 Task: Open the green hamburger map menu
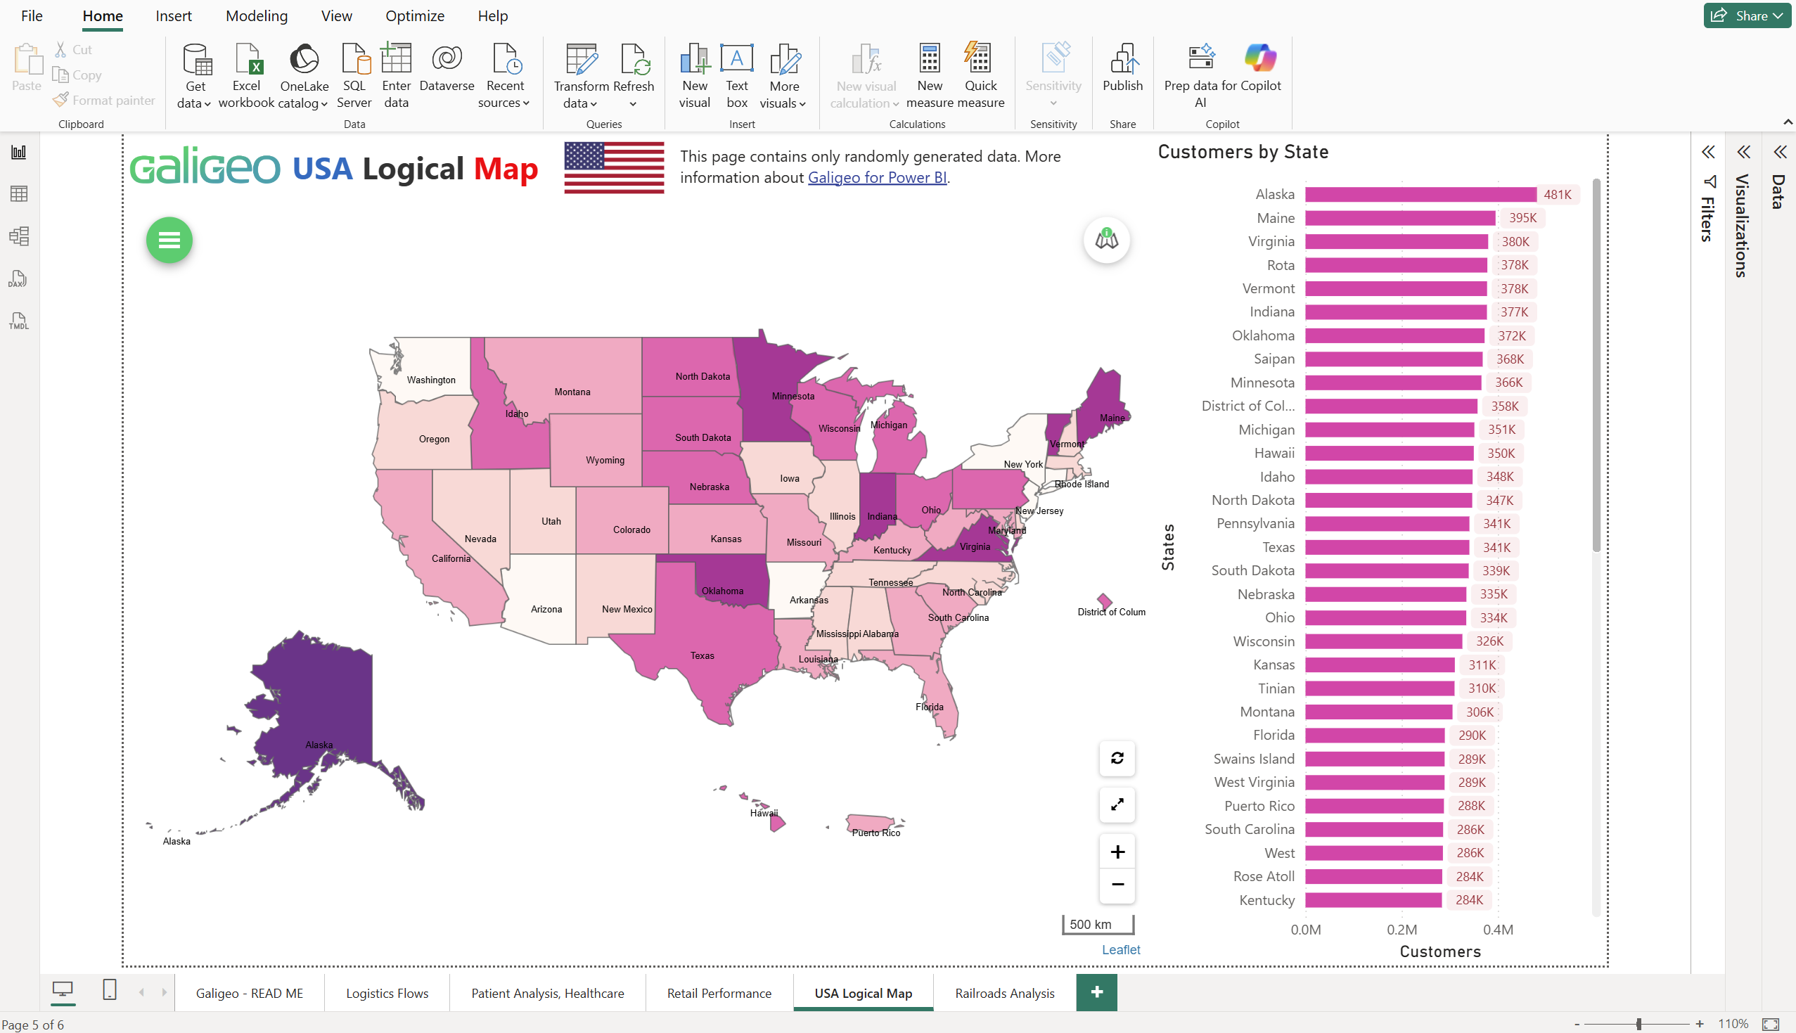click(169, 240)
